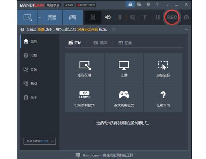
Task: Toggle the text overlay T icon
Action: click(x=144, y=17)
